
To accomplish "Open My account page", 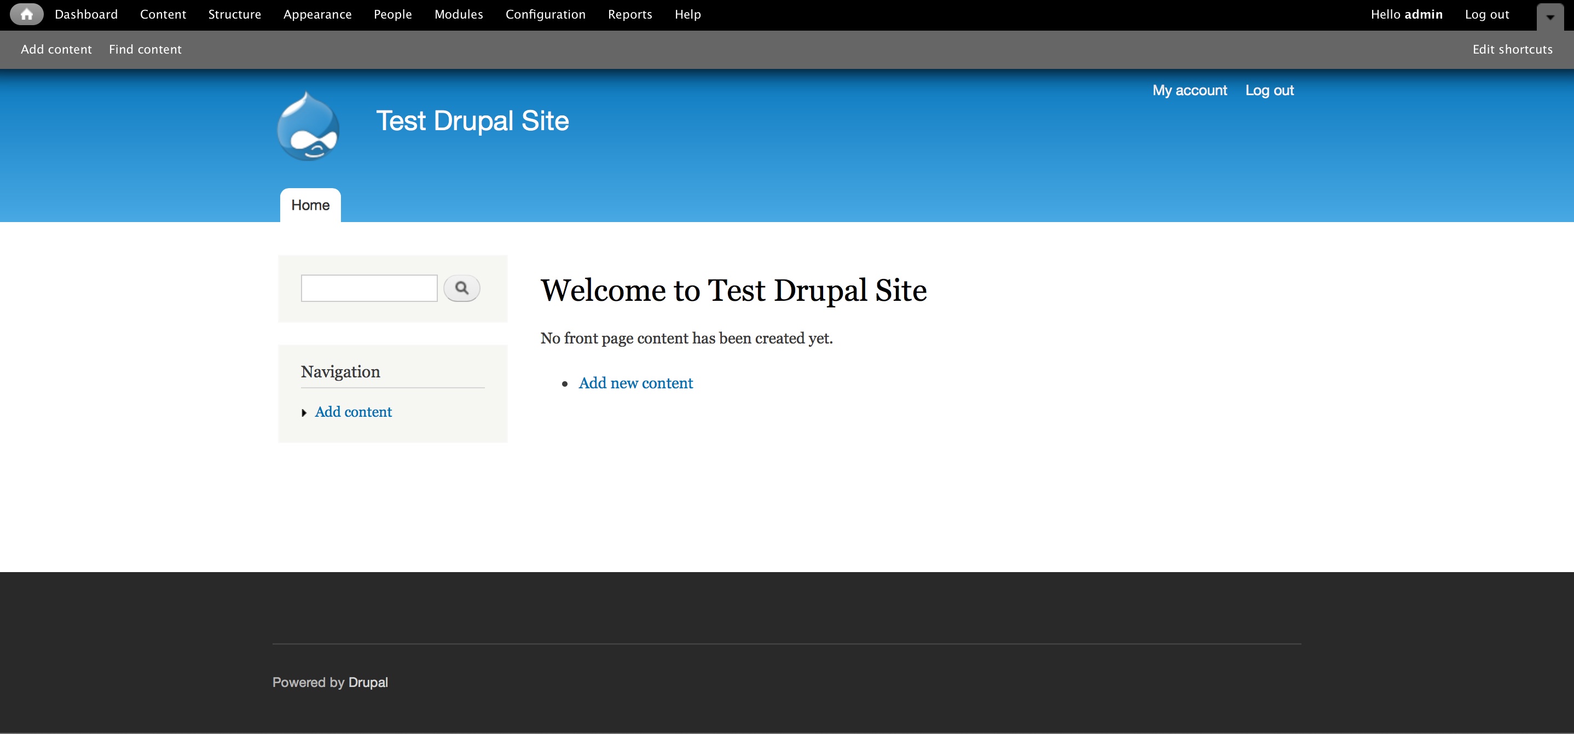I will tap(1189, 90).
